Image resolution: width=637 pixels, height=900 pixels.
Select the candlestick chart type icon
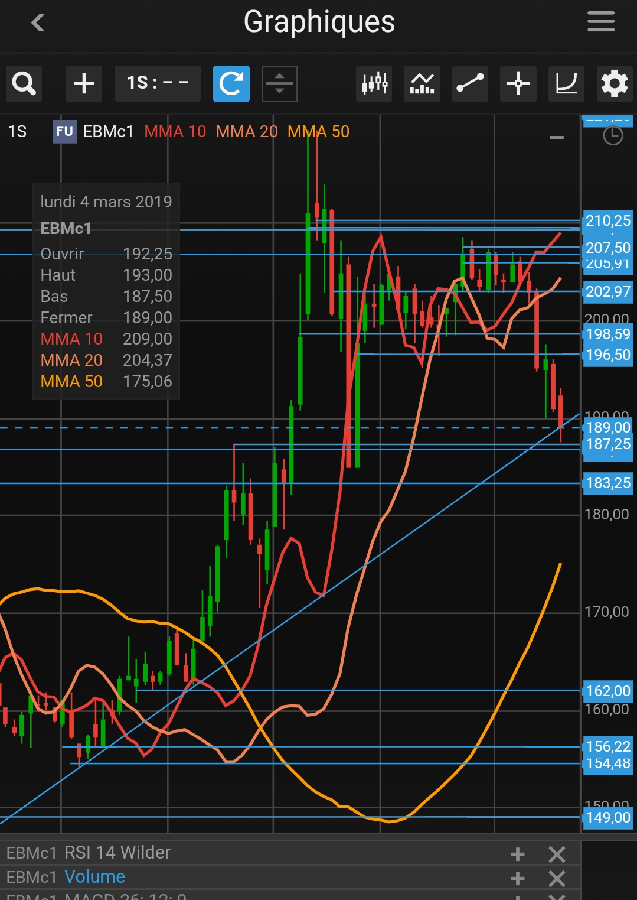click(x=374, y=84)
